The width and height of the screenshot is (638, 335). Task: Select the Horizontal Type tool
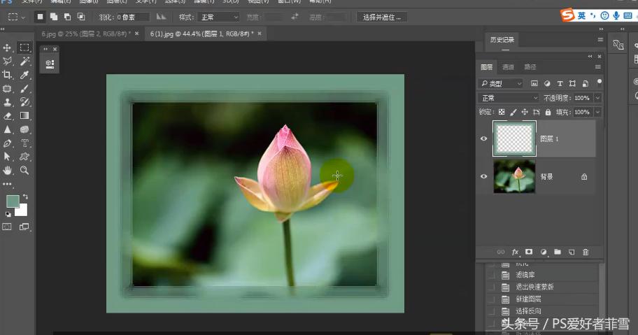click(x=24, y=143)
